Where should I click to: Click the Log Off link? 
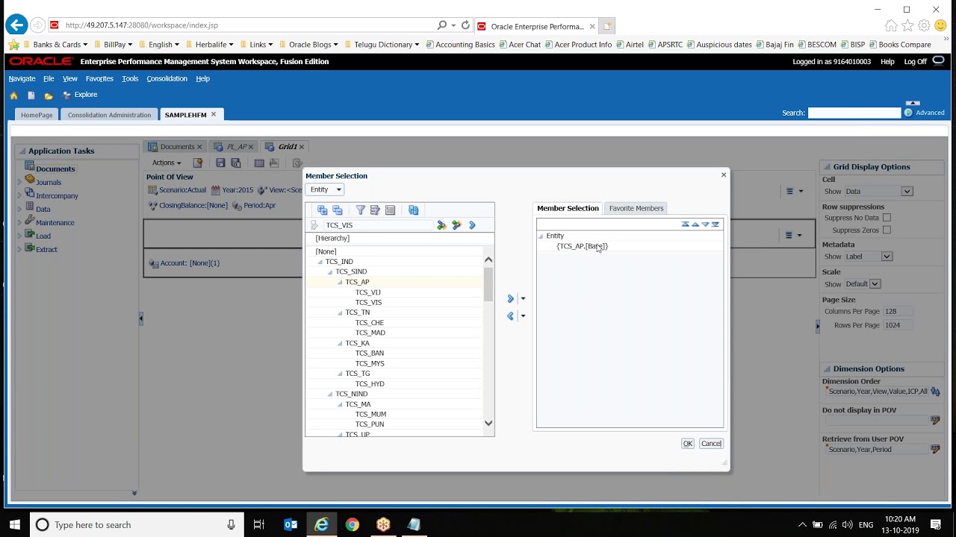pos(915,62)
